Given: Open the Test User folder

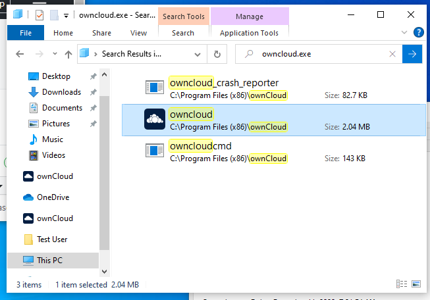Looking at the screenshot, I should [x=52, y=239].
